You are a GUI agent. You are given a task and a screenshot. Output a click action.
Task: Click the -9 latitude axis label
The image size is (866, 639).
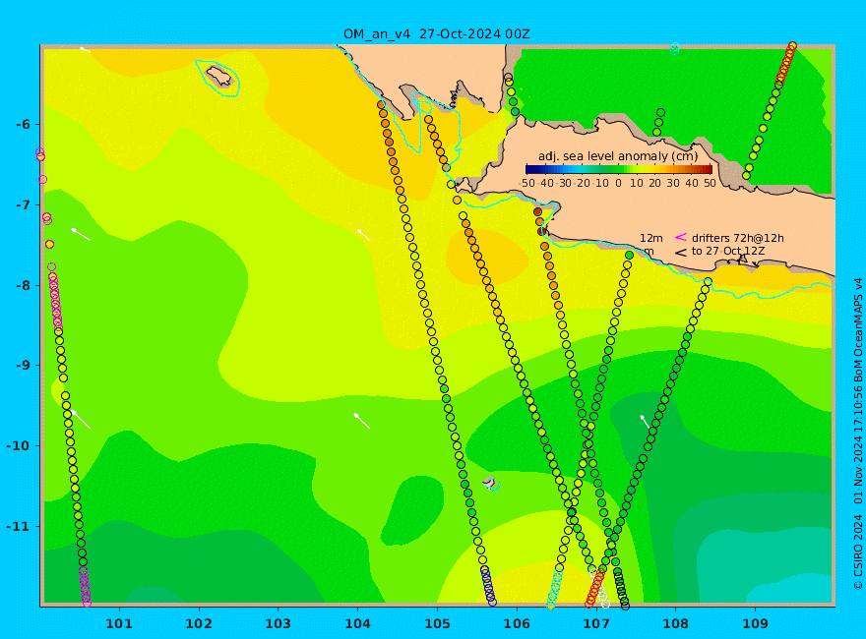click(x=23, y=366)
